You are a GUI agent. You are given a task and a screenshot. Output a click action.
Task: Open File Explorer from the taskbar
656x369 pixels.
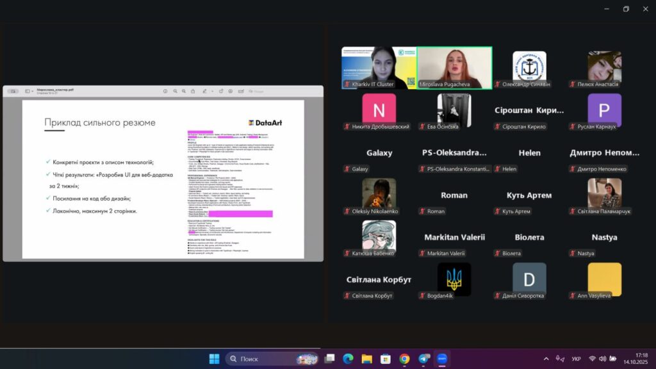pyautogui.click(x=366, y=359)
